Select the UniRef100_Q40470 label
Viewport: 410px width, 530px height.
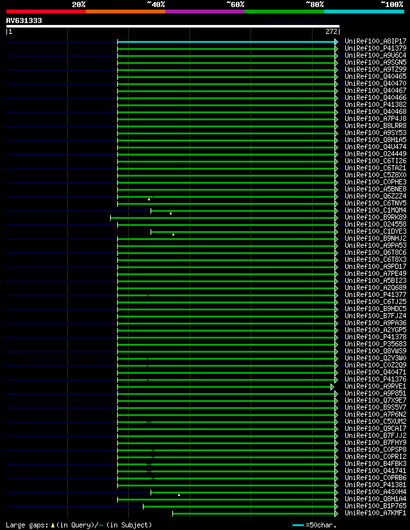coord(375,83)
